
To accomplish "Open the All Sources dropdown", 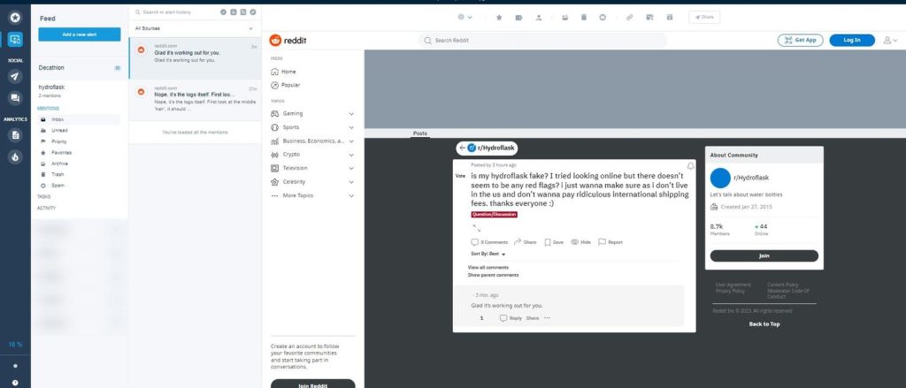I will tap(195, 28).
